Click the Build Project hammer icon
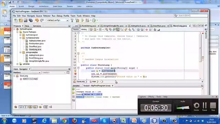This screenshot has width=220, height=124. click(x=72, y=20)
